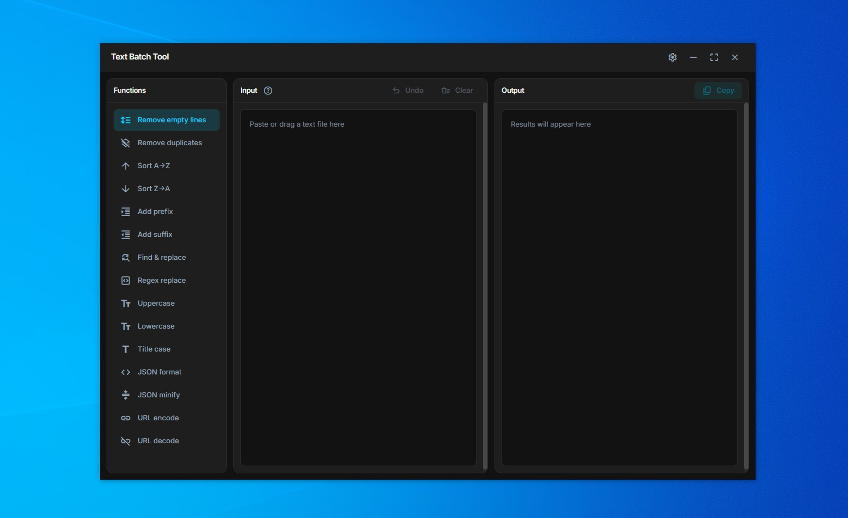Viewport: 848px width, 518px height.
Task: Click the Add prefix indent icon
Action: 126,212
